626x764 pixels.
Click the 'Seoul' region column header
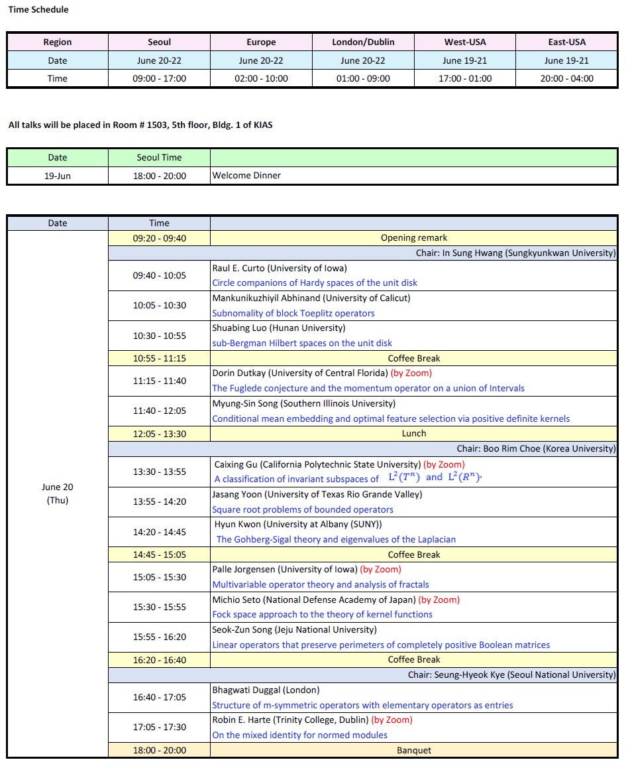(158, 42)
